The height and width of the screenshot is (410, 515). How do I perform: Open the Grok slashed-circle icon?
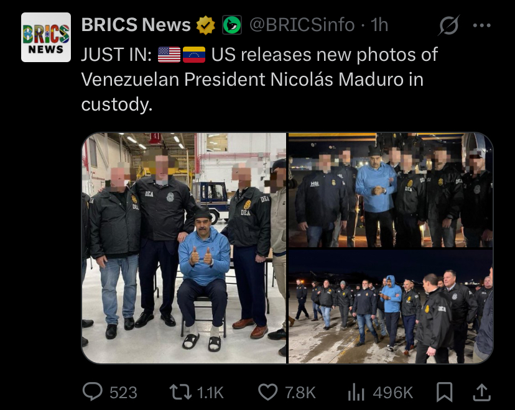448,25
